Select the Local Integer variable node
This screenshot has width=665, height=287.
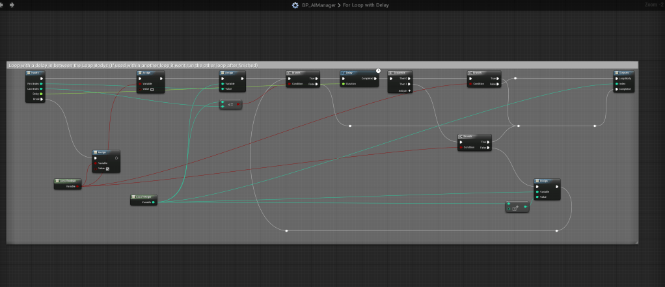pyautogui.click(x=144, y=197)
